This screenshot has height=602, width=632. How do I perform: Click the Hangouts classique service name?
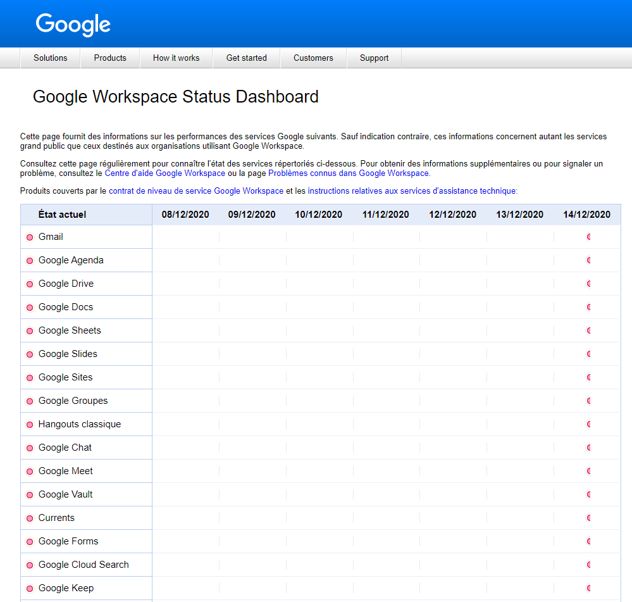(x=80, y=423)
